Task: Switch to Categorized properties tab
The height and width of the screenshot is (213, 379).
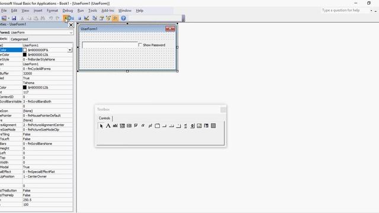Action: [x=19, y=39]
